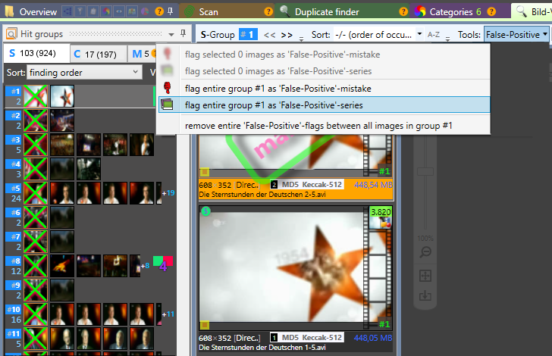Toggle the X flag icon of group #10

(x=36, y=314)
